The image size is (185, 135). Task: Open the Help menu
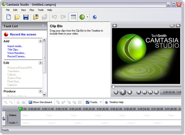[49, 10]
